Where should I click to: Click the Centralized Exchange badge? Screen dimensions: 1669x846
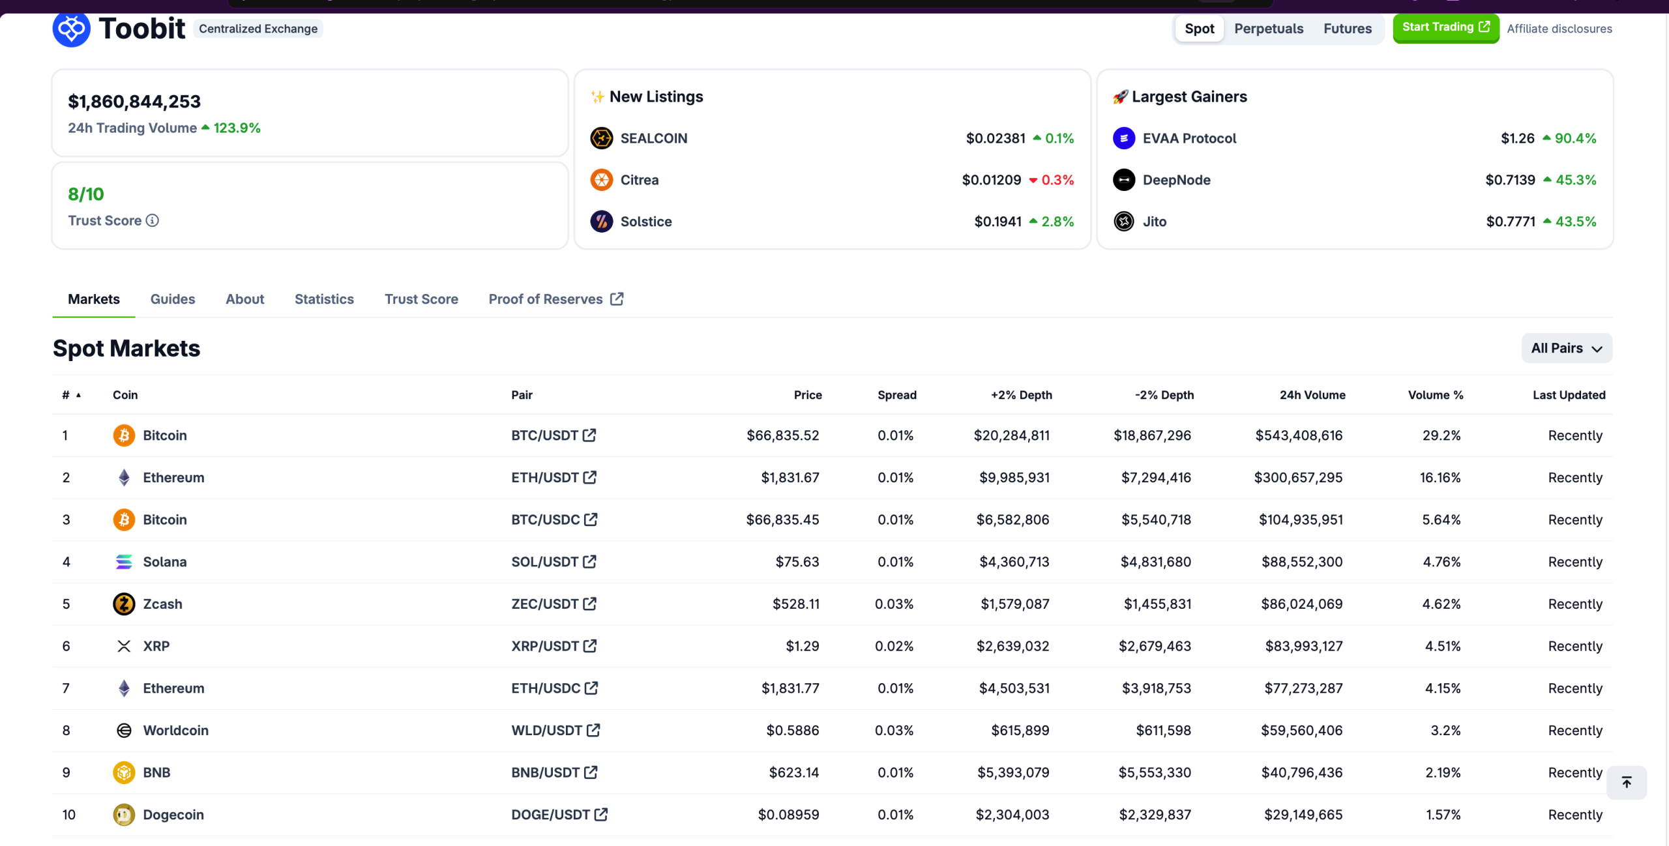pyautogui.click(x=258, y=29)
